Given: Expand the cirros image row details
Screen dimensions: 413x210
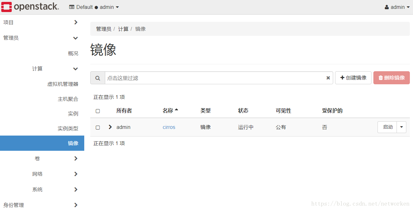Looking at the screenshot, I should pos(110,127).
